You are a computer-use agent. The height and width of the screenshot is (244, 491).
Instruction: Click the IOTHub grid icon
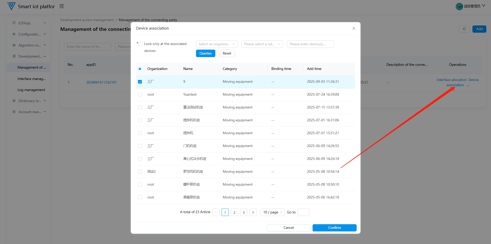[14, 23]
